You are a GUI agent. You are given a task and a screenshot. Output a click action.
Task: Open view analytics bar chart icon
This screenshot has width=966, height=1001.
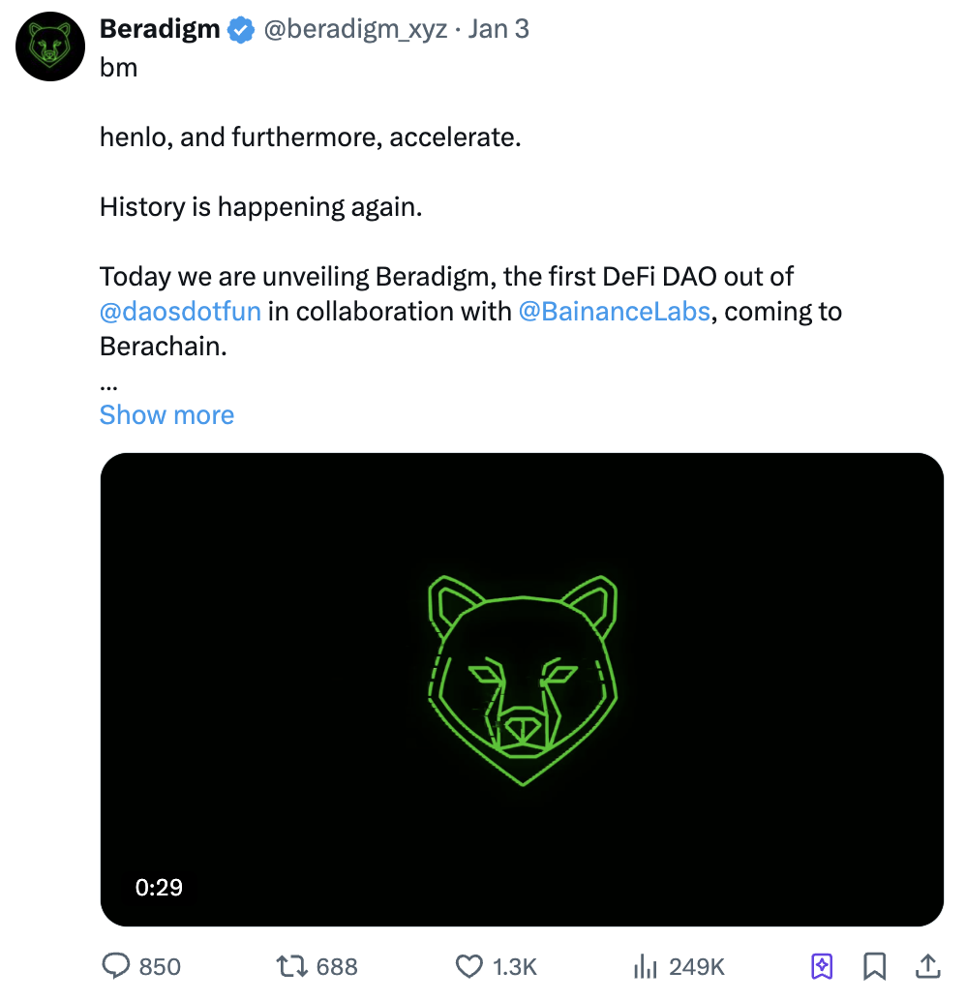tap(645, 965)
